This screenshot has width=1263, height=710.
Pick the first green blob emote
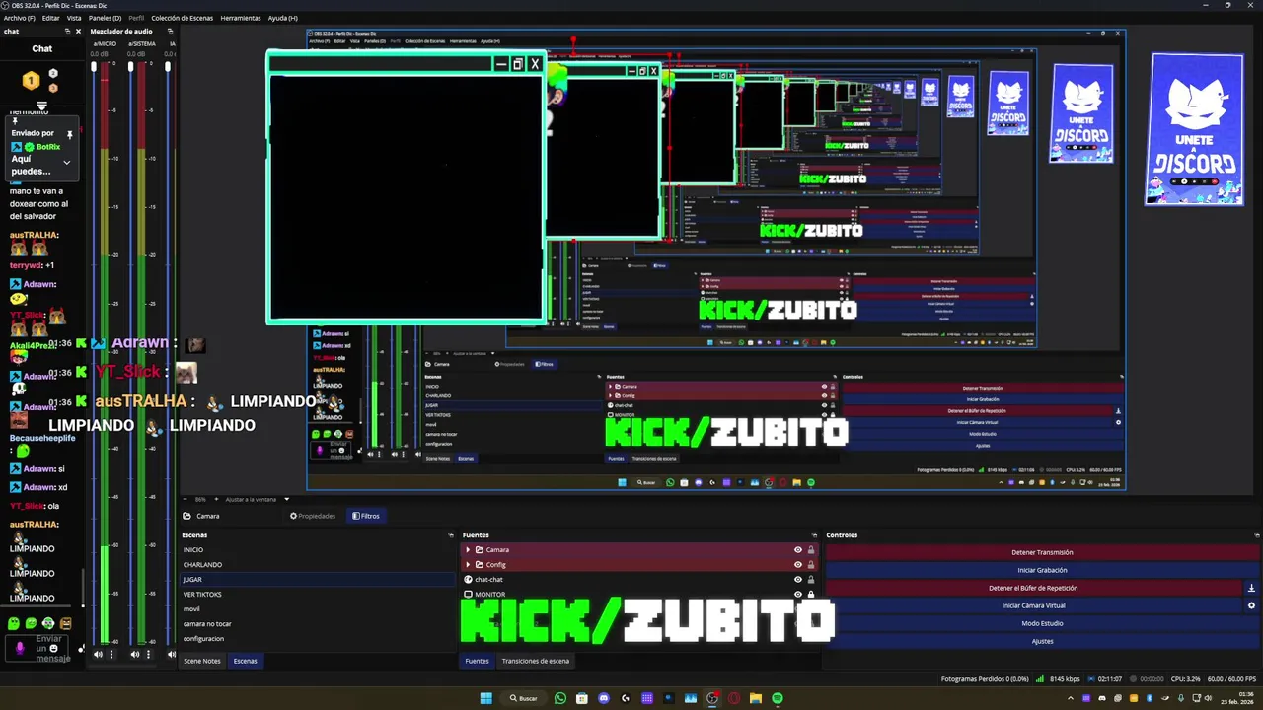(x=13, y=623)
